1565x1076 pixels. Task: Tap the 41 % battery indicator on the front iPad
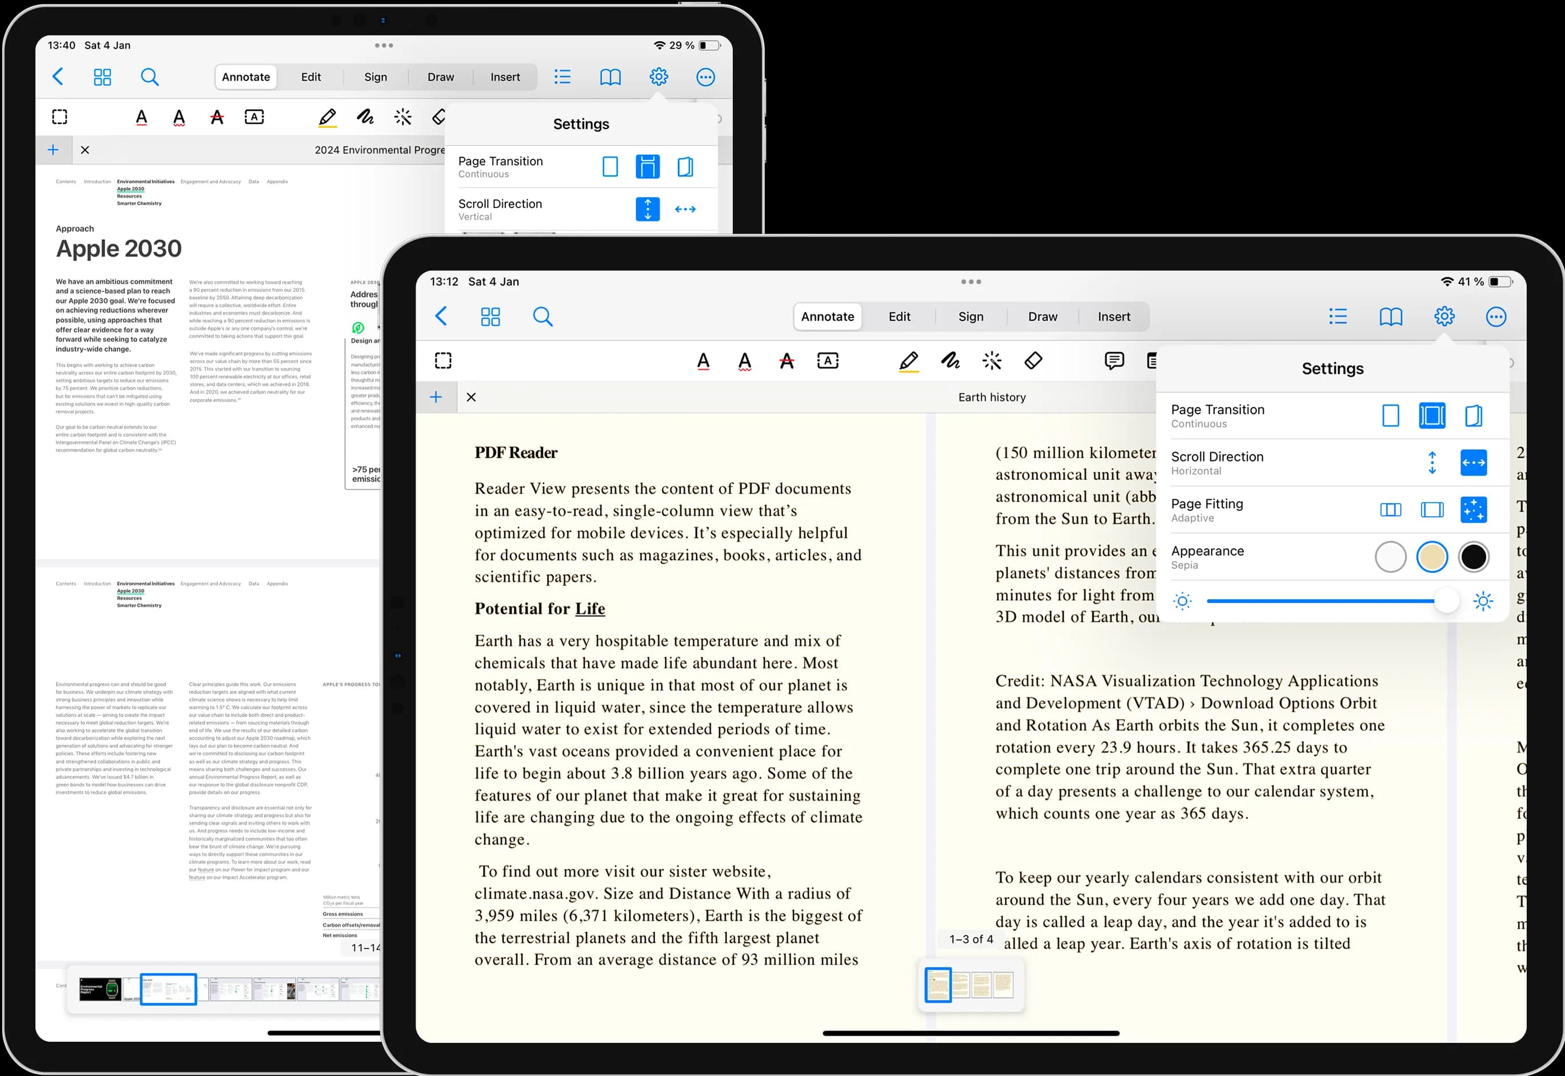pos(1487,282)
